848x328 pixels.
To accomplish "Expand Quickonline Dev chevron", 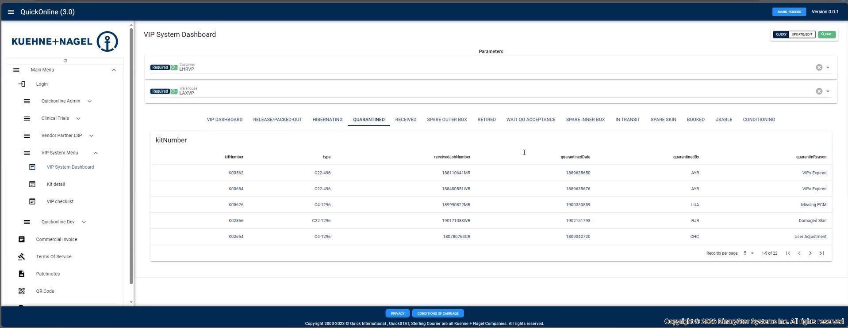I will tap(84, 222).
